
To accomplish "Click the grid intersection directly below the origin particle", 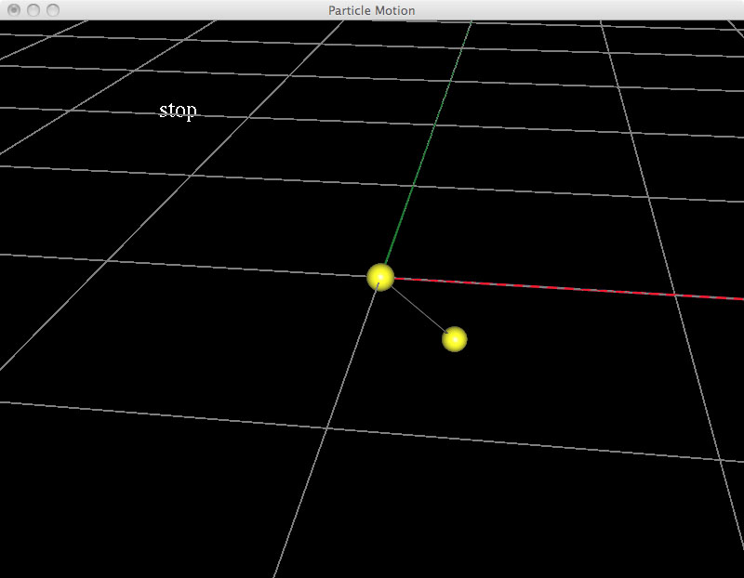I will [325, 429].
